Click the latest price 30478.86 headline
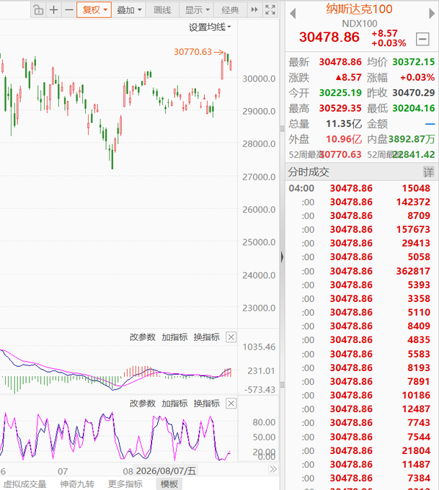439x490 pixels. point(329,37)
